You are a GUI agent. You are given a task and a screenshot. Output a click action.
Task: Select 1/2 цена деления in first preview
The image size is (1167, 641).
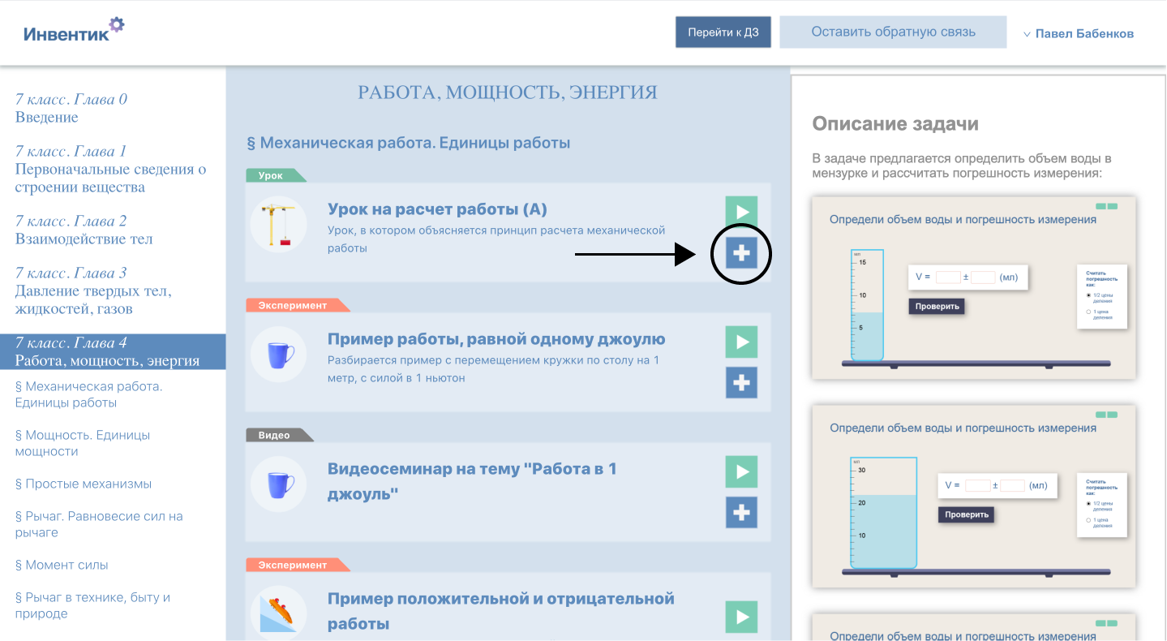pyautogui.click(x=1088, y=295)
